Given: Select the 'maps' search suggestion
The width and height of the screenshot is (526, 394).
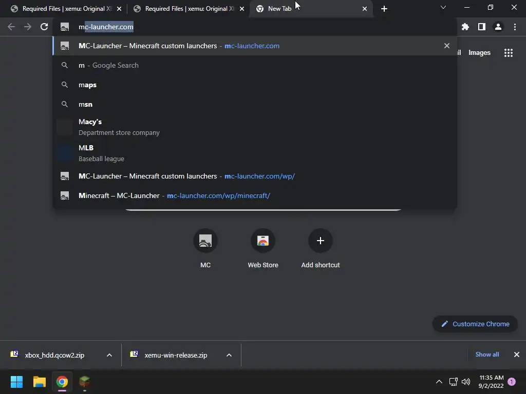Looking at the screenshot, I should pyautogui.click(x=255, y=85).
